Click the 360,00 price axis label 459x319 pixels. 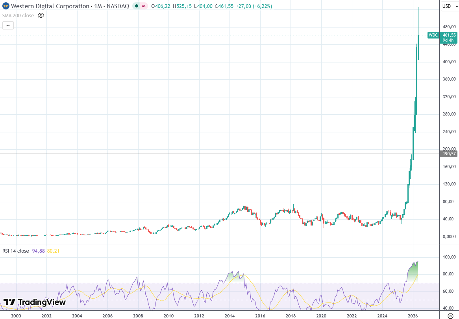[x=449, y=79]
